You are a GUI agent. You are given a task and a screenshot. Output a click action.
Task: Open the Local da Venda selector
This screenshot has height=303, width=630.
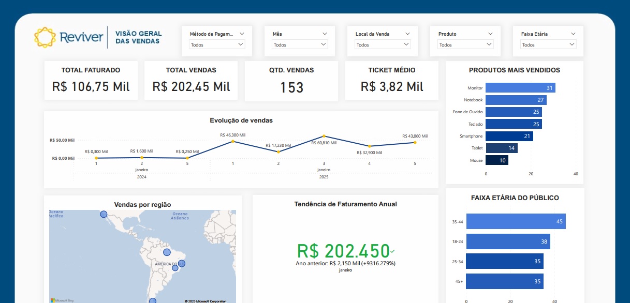tap(383, 45)
